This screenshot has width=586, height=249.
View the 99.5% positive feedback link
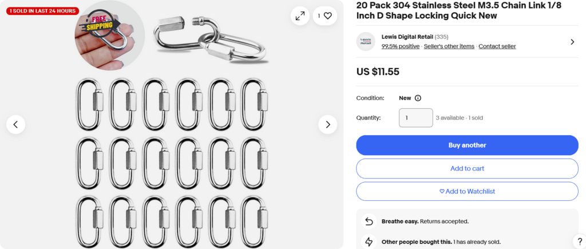pos(400,46)
